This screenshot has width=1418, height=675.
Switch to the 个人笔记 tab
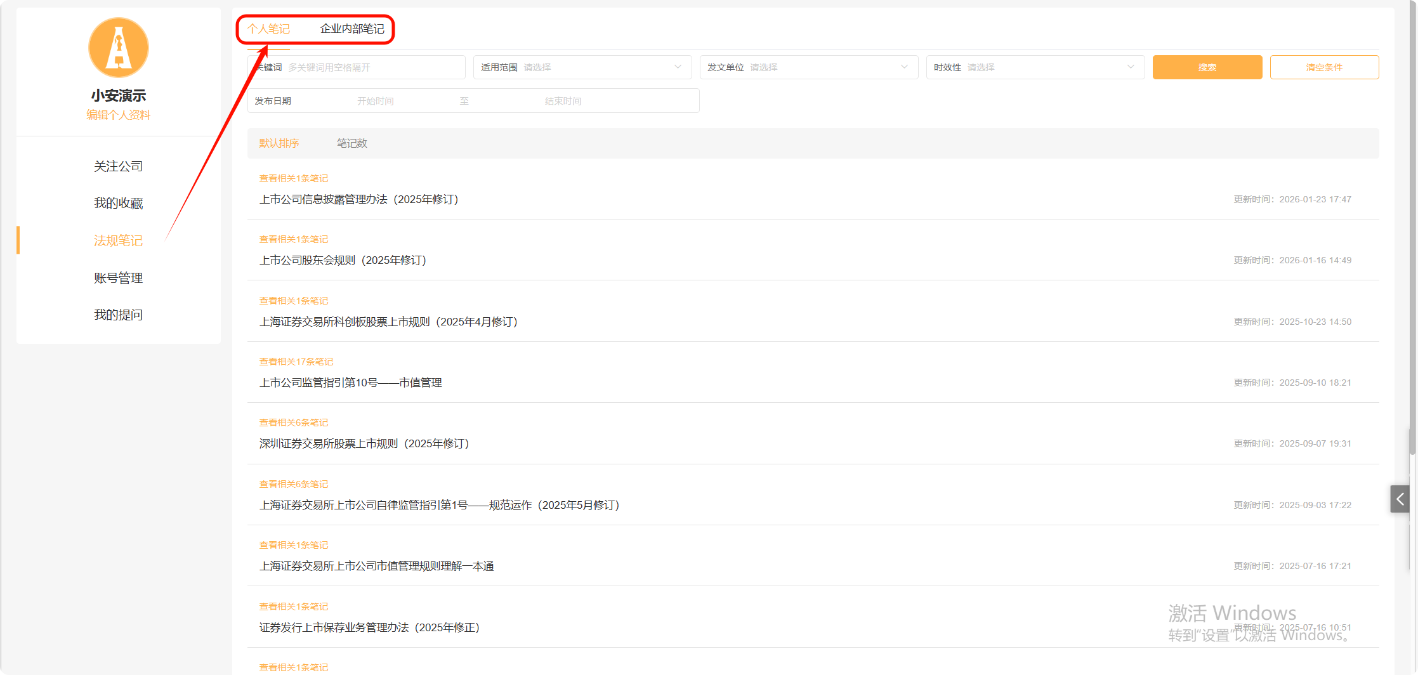tap(268, 29)
